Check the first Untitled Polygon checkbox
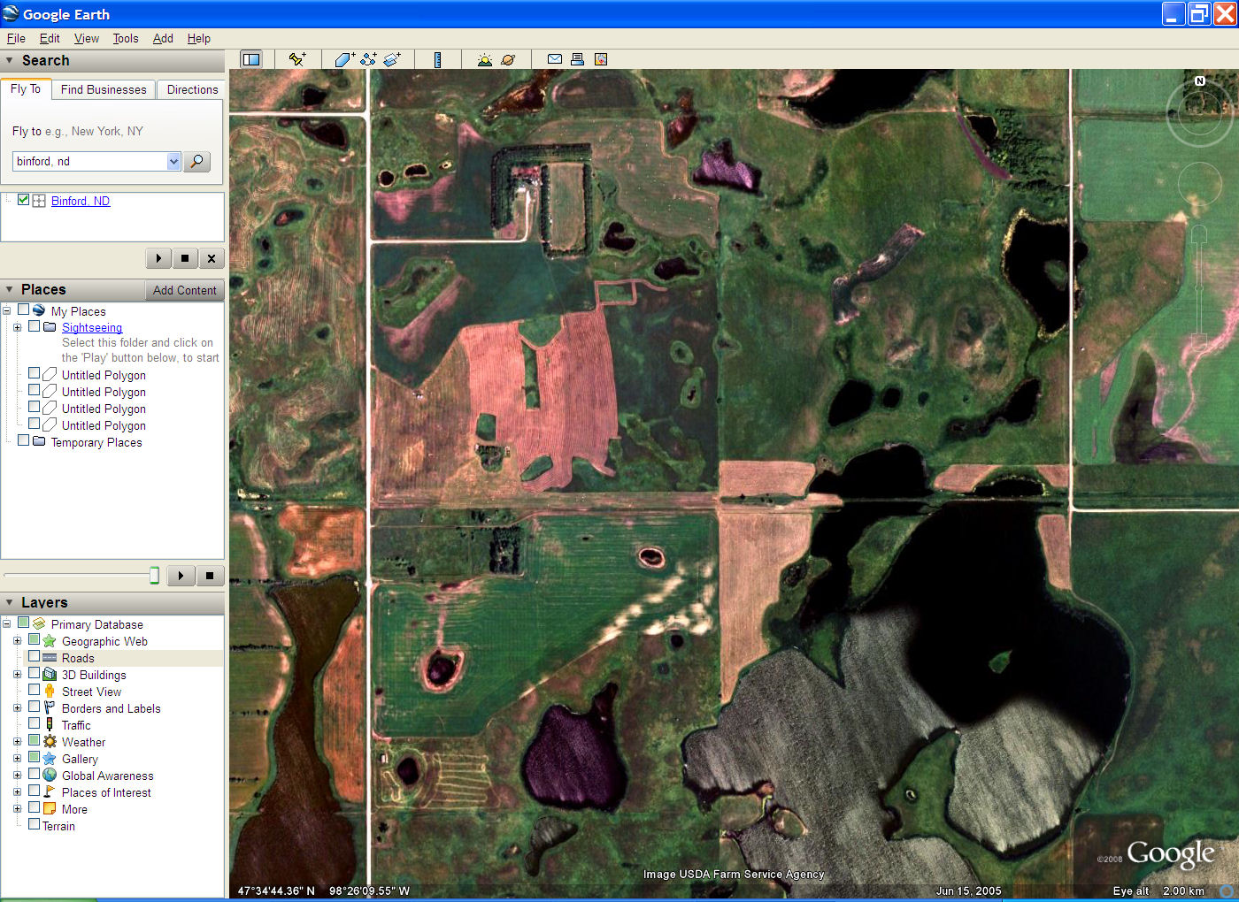1239x902 pixels. (x=35, y=374)
